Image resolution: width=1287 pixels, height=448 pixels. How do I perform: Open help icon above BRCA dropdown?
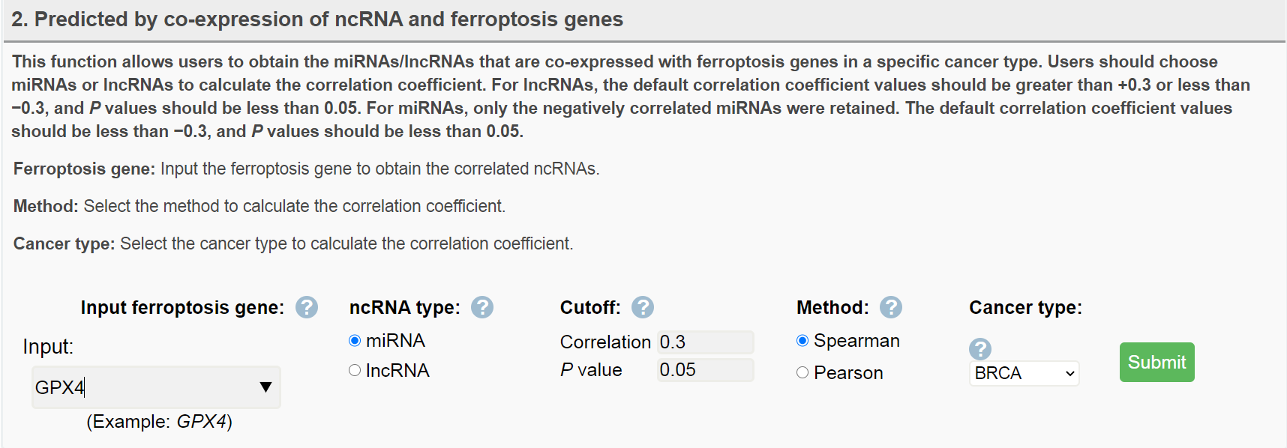pos(980,348)
